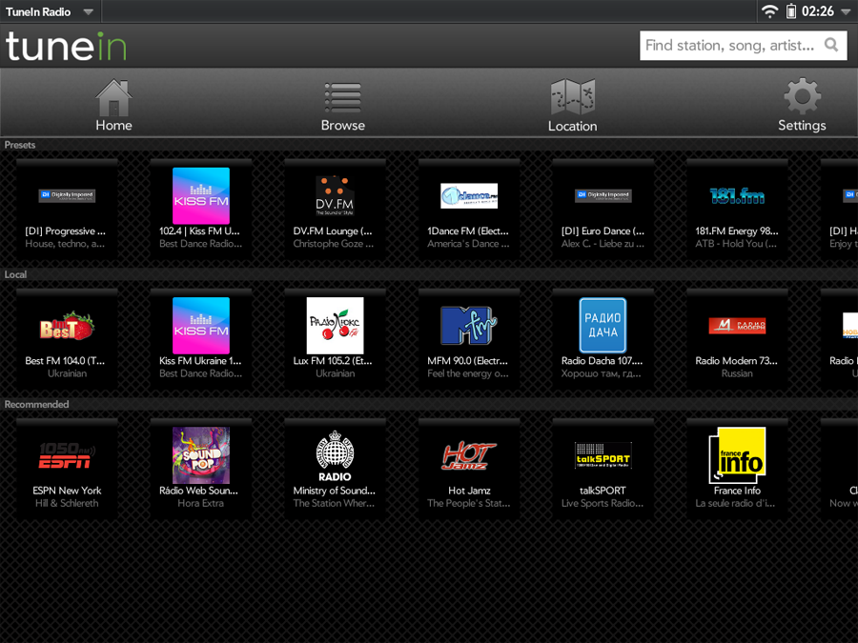Select the 1Dance FM preset logo
This screenshot has width=858, height=643.
[x=469, y=195]
